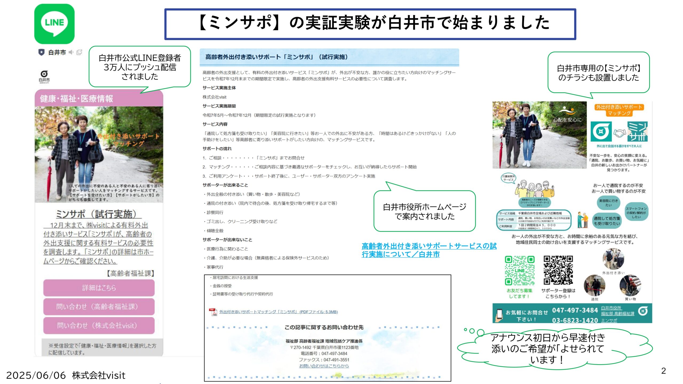Click the 白井市 city emblem avatar

click(x=44, y=77)
